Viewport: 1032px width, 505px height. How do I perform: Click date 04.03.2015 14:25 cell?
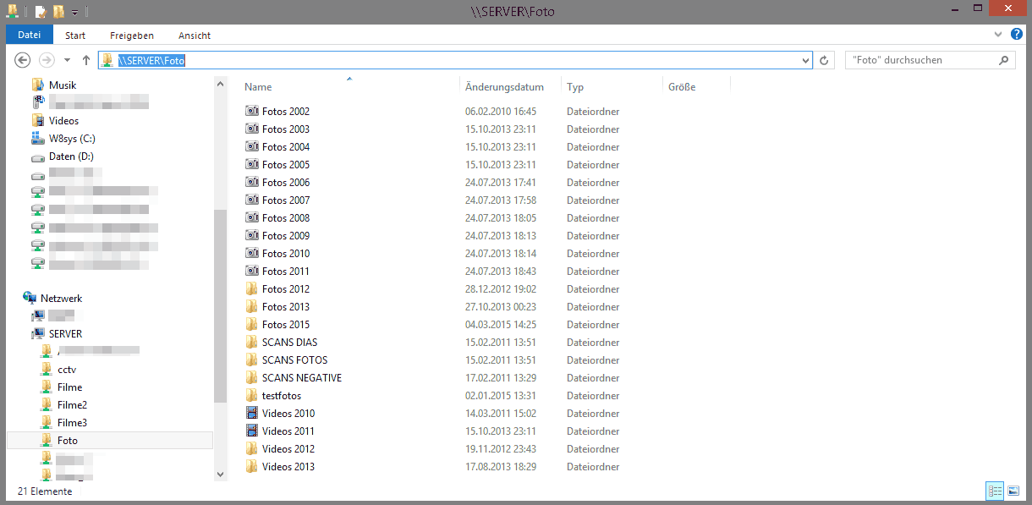[501, 324]
